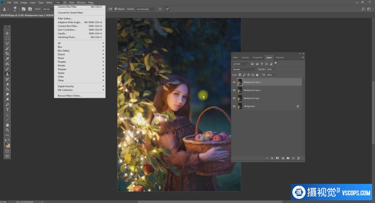Create a new layer in Layers panel
Screen dimensions: 375x203
(x=293, y=158)
